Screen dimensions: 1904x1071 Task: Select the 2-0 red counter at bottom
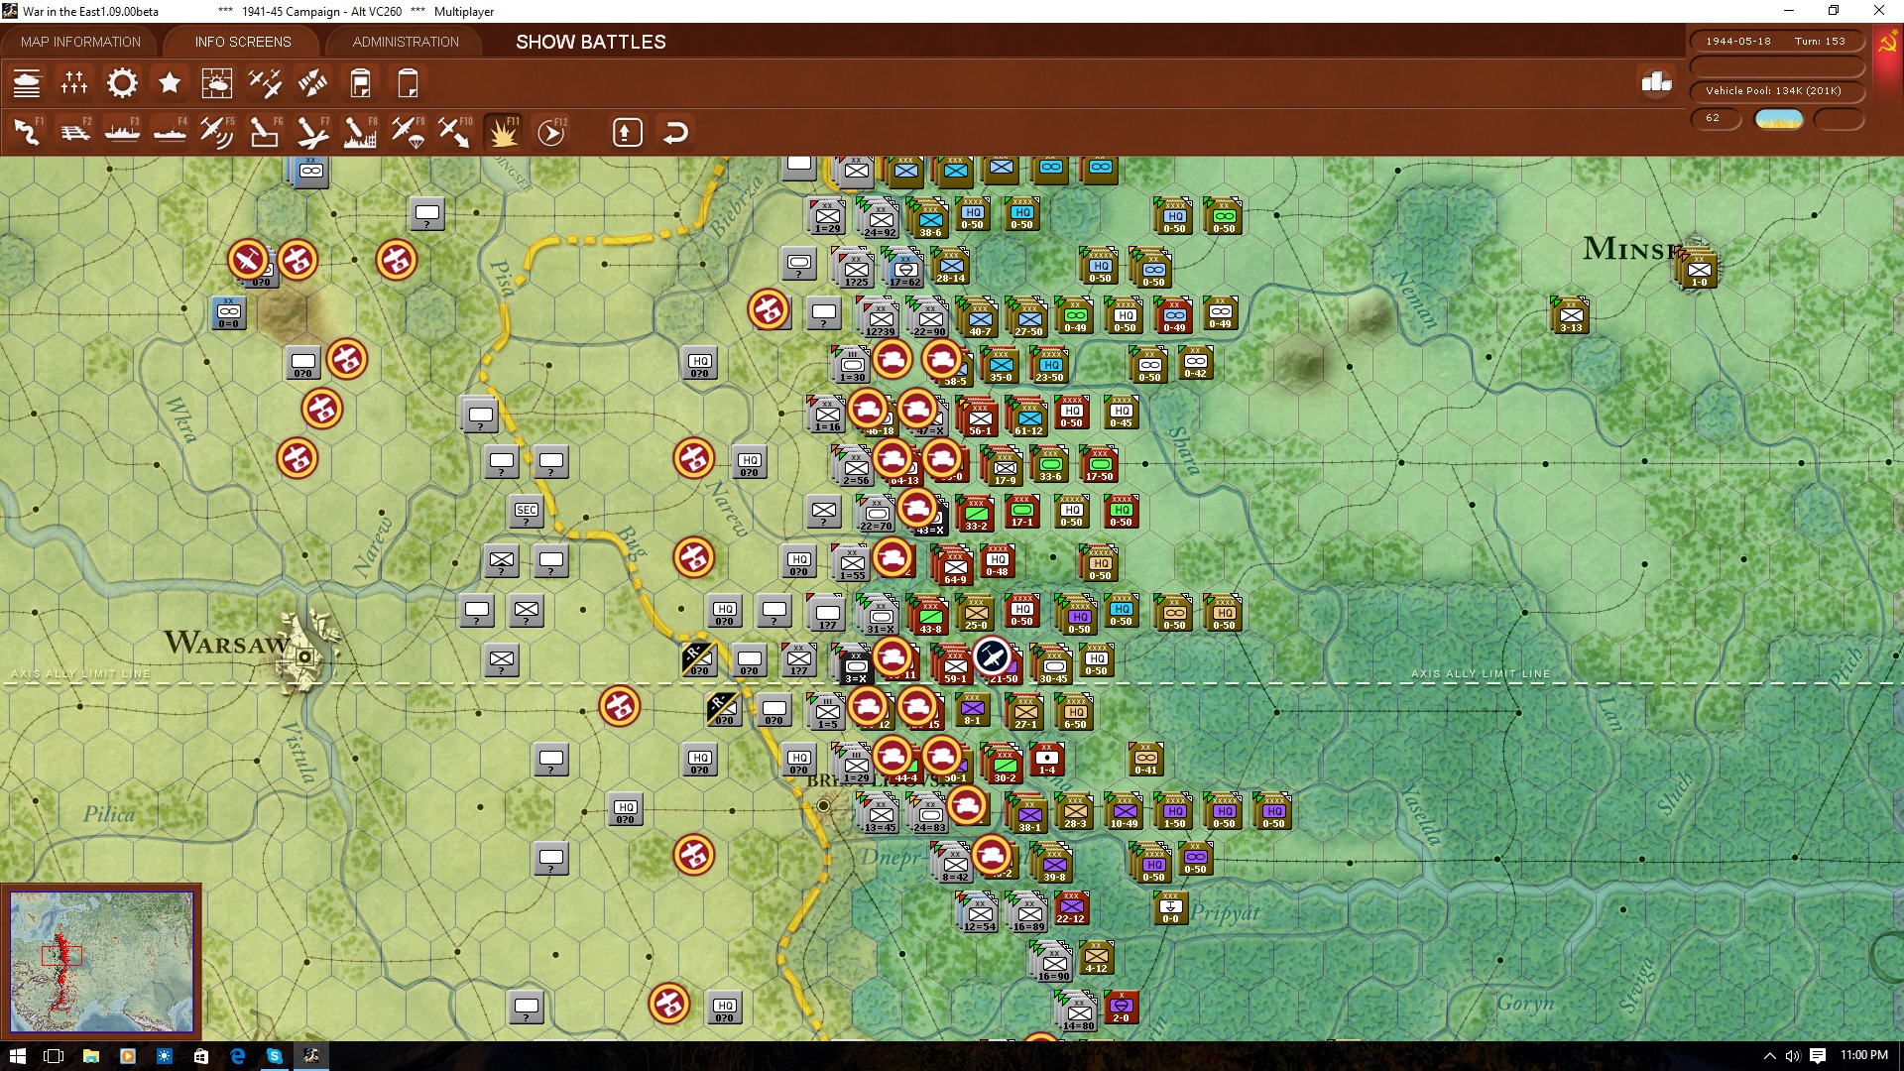pyautogui.click(x=1122, y=1008)
